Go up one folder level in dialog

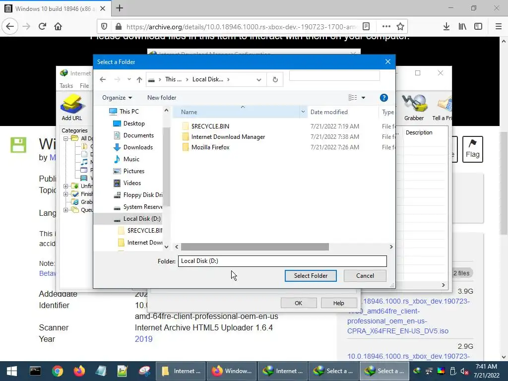139,79
